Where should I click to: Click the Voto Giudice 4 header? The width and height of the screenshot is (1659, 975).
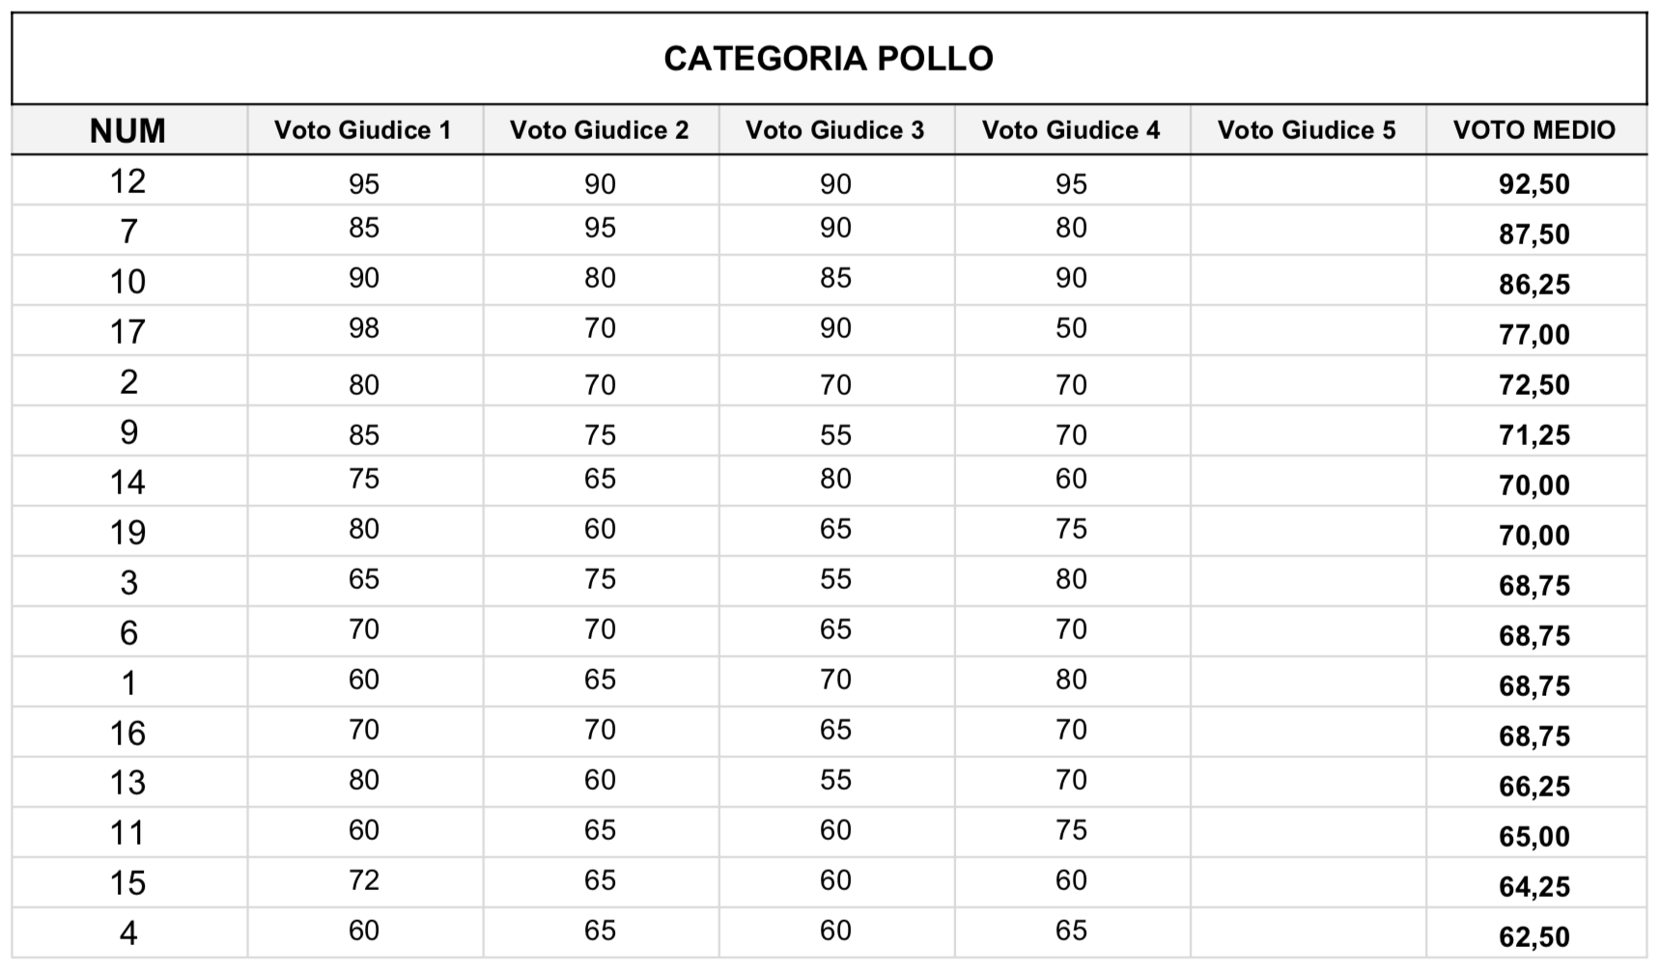1071,129
